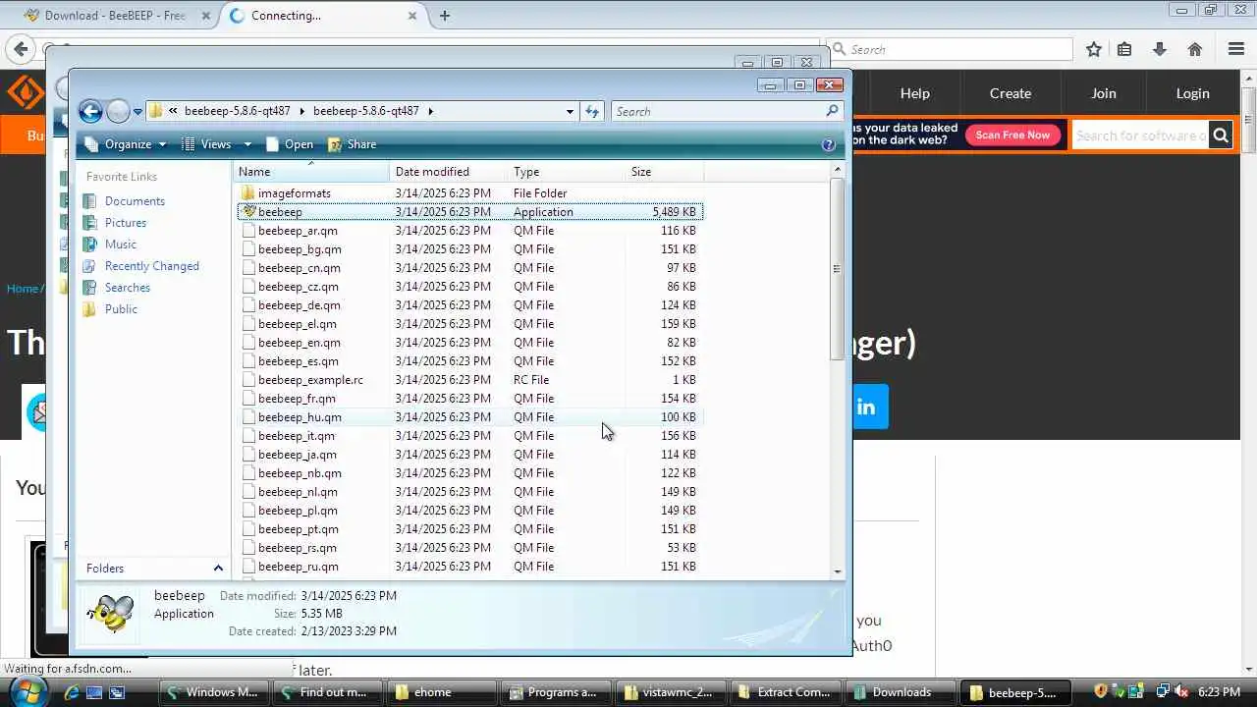Sort by the Size column header

(665, 172)
